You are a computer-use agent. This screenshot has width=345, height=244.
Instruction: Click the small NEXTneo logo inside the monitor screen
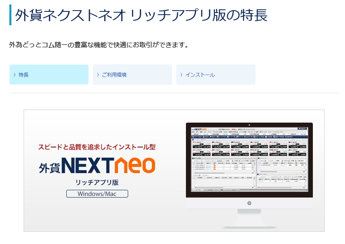click(x=199, y=129)
